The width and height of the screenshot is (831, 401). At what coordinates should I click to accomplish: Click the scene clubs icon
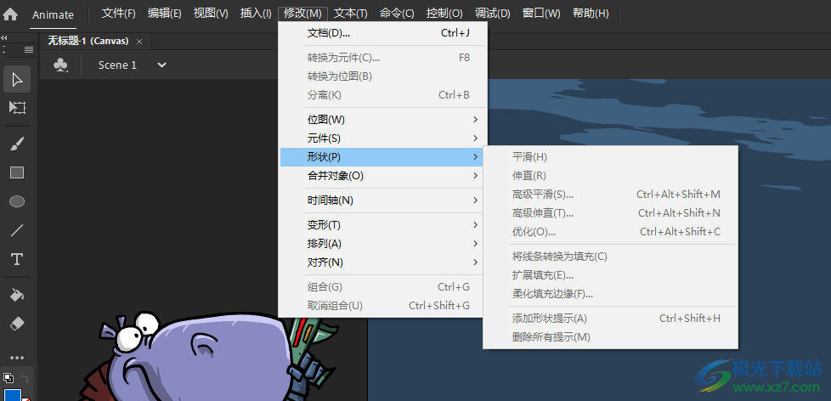(x=60, y=65)
